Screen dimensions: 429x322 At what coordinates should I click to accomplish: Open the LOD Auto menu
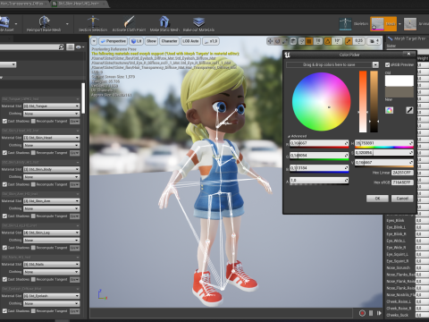(190, 41)
